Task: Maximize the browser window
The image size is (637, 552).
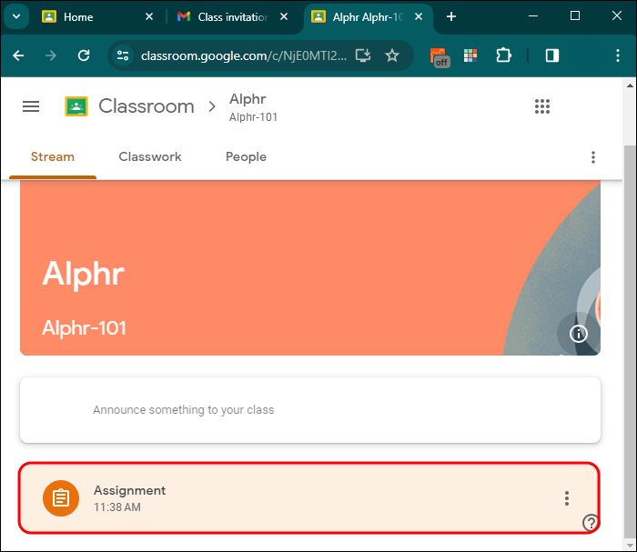Action: click(575, 16)
